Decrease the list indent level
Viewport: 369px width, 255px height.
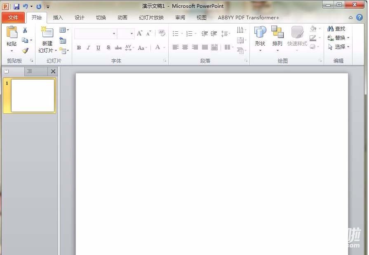click(204, 34)
